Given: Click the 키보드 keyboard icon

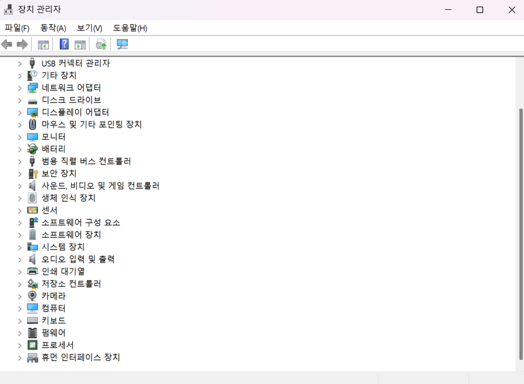Looking at the screenshot, I should click(x=33, y=320).
